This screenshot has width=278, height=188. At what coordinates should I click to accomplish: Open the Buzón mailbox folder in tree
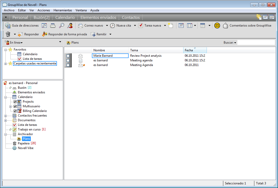22,88
